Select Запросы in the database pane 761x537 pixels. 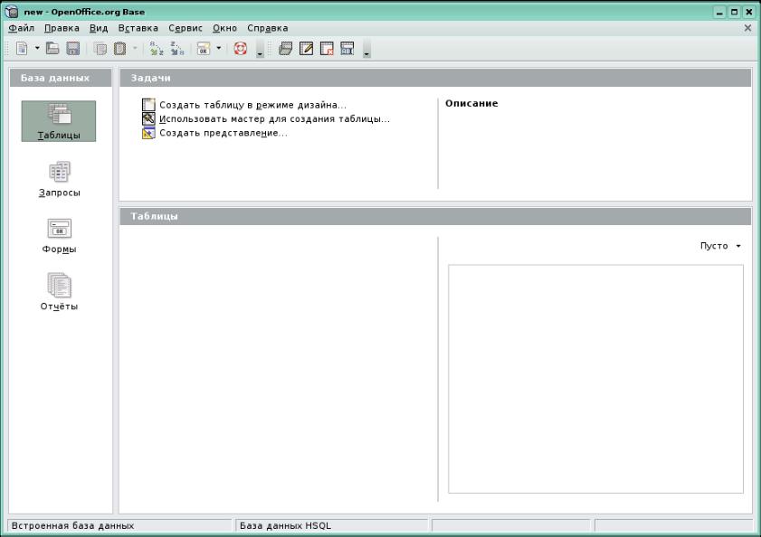[x=59, y=179]
